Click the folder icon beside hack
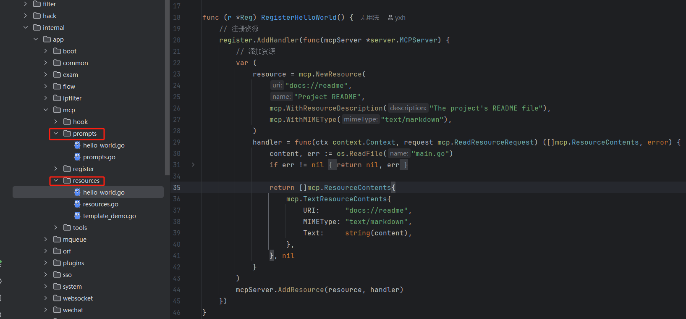This screenshot has width=686, height=319. click(x=37, y=16)
